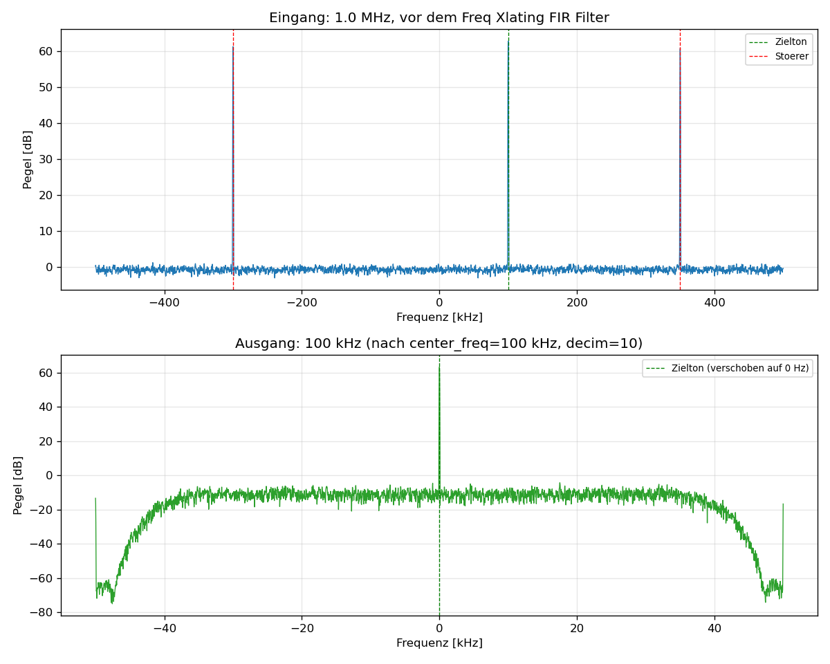
Task: Click the top plot 'Pegel [dB]' axis label
Action: pos(28,159)
